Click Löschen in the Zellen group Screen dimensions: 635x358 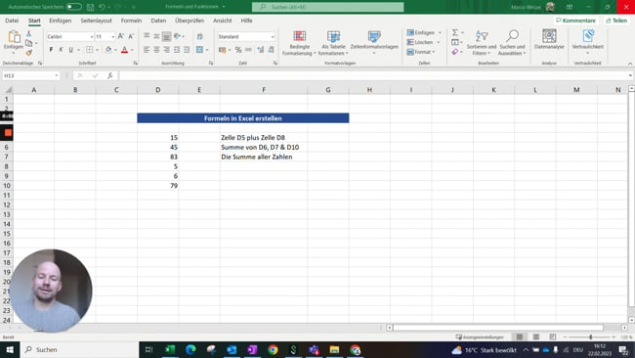(420, 42)
